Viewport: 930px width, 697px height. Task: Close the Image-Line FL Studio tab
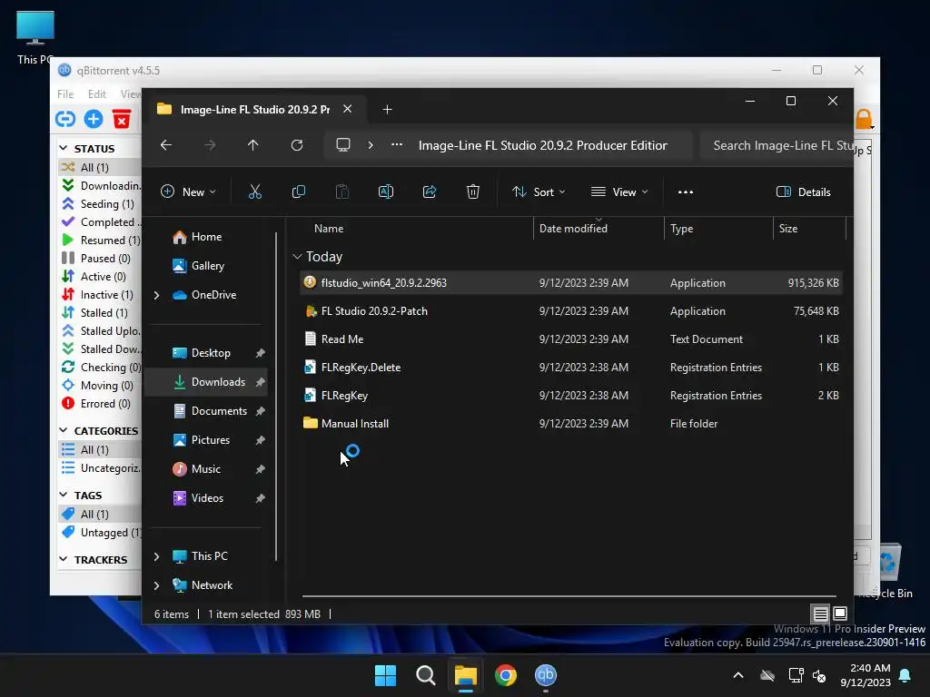348,109
